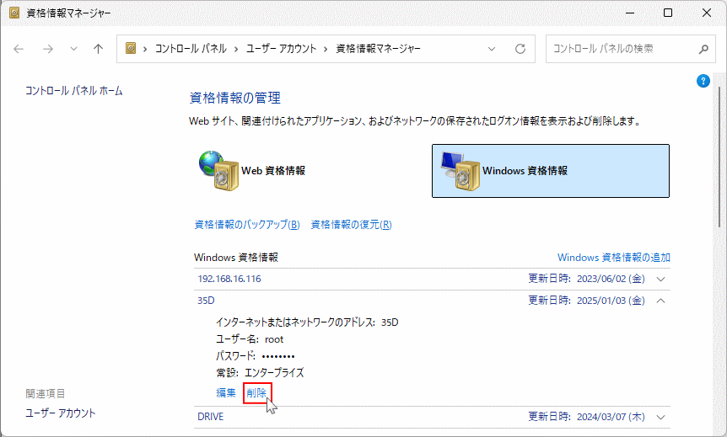The height and width of the screenshot is (437, 727).
Task: Open 資格情報のバックアップ(B)
Action: 247,225
